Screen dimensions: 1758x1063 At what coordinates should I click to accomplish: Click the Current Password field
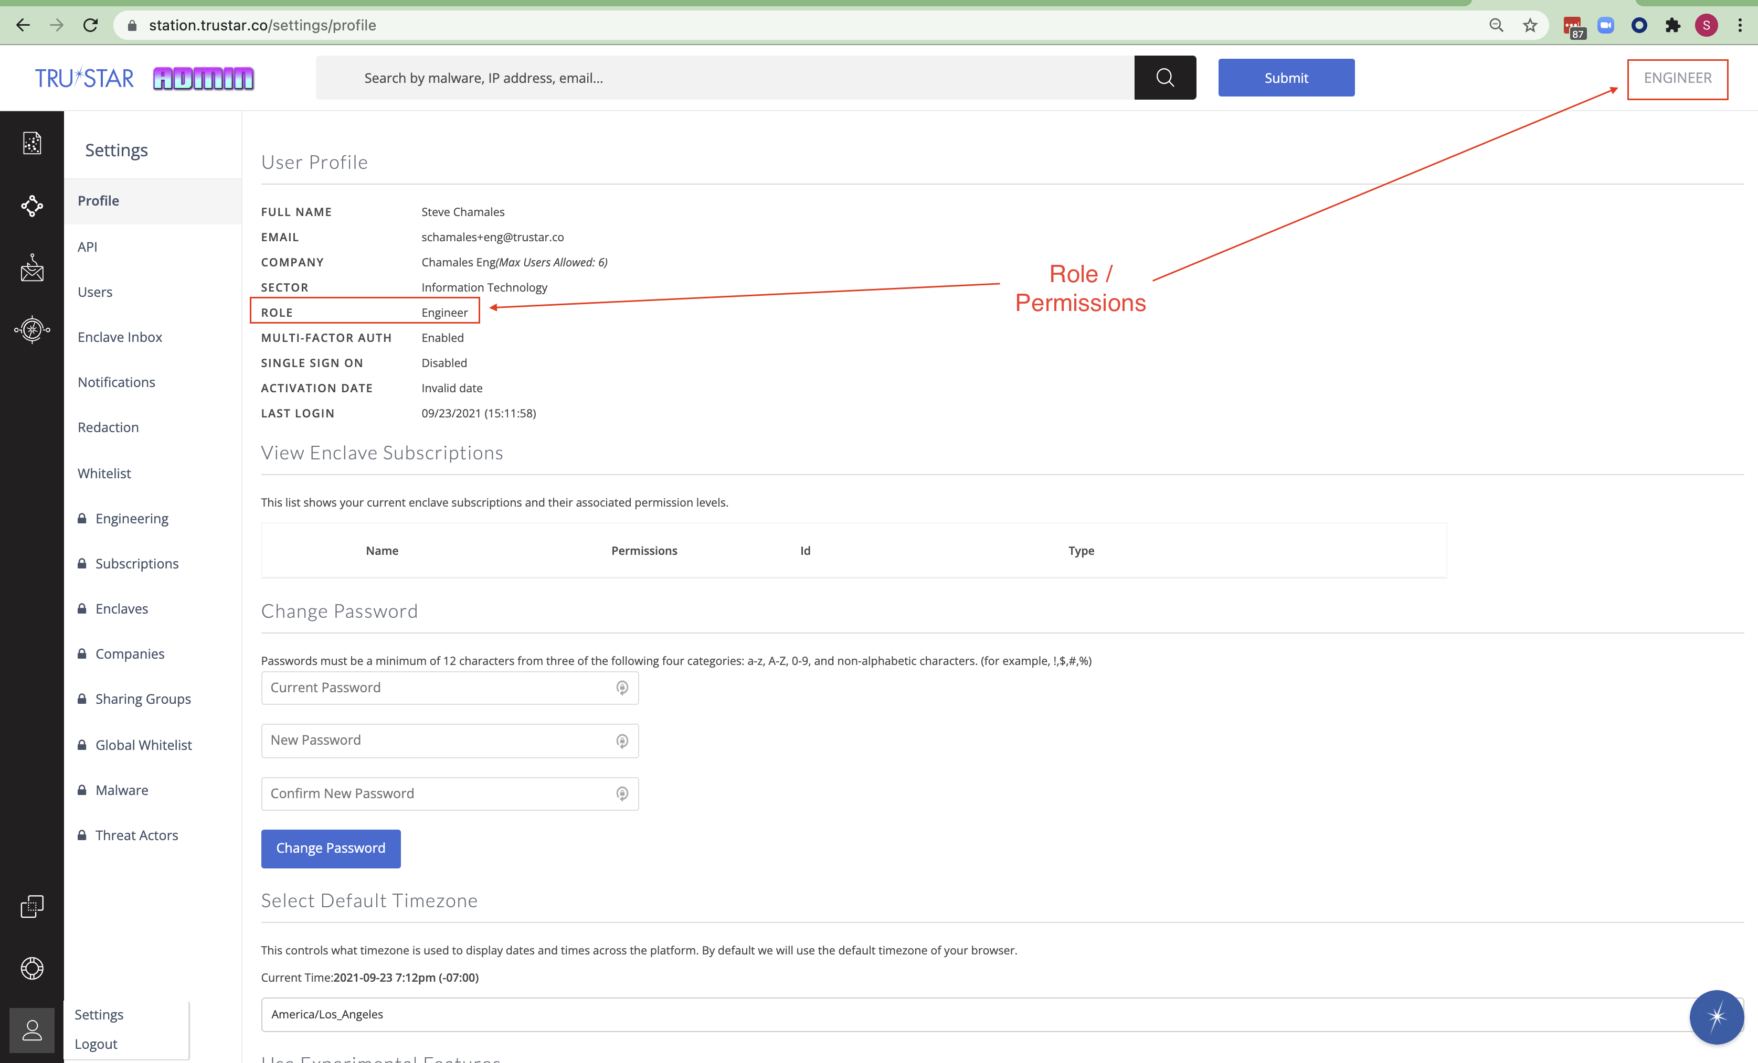(450, 688)
